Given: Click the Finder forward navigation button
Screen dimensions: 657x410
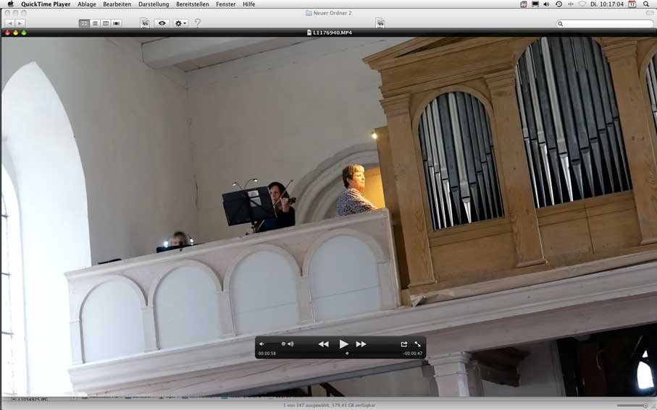Looking at the screenshot, I should click(20, 23).
